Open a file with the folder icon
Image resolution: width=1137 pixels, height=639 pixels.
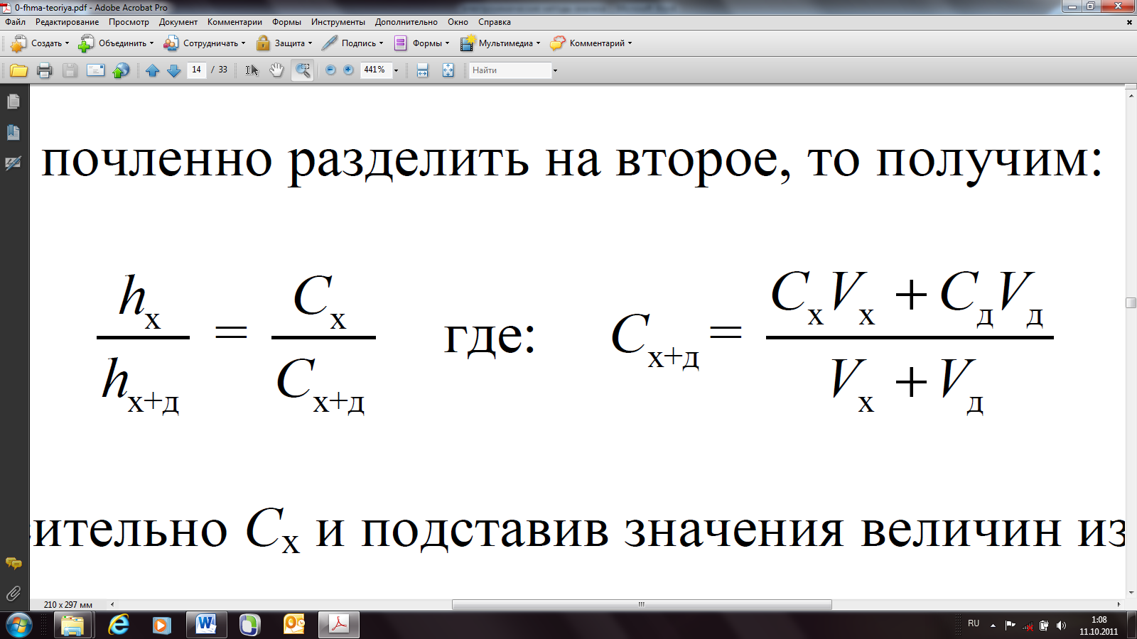[x=18, y=70]
